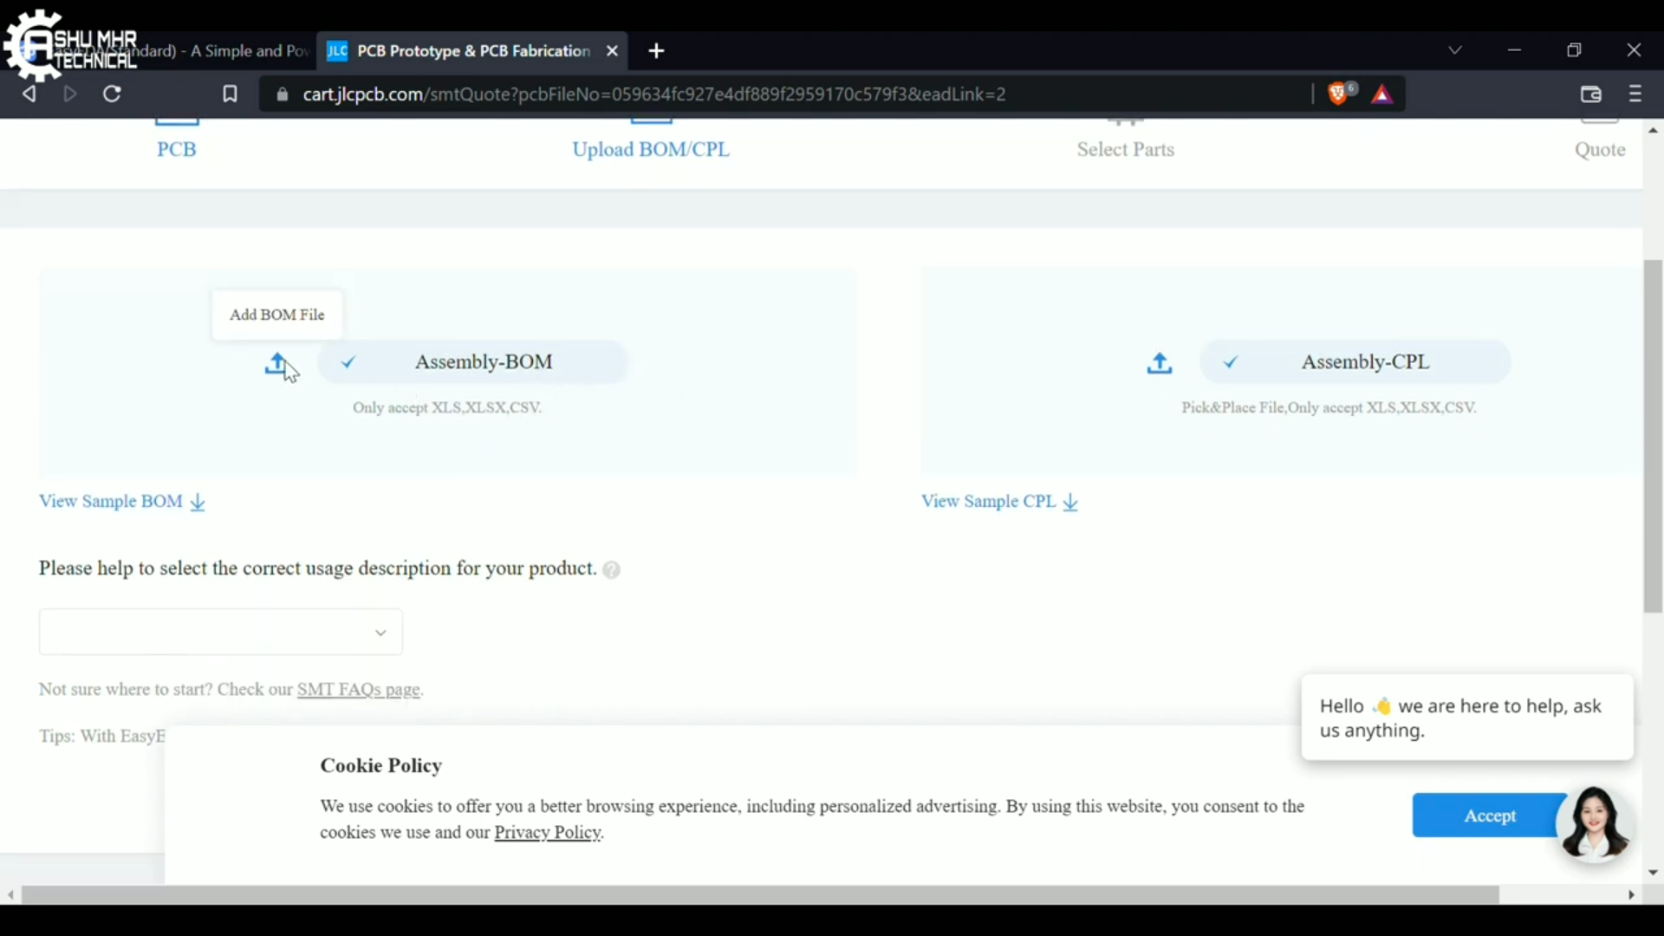Click the download icon next to View Sample BOM

tap(197, 502)
